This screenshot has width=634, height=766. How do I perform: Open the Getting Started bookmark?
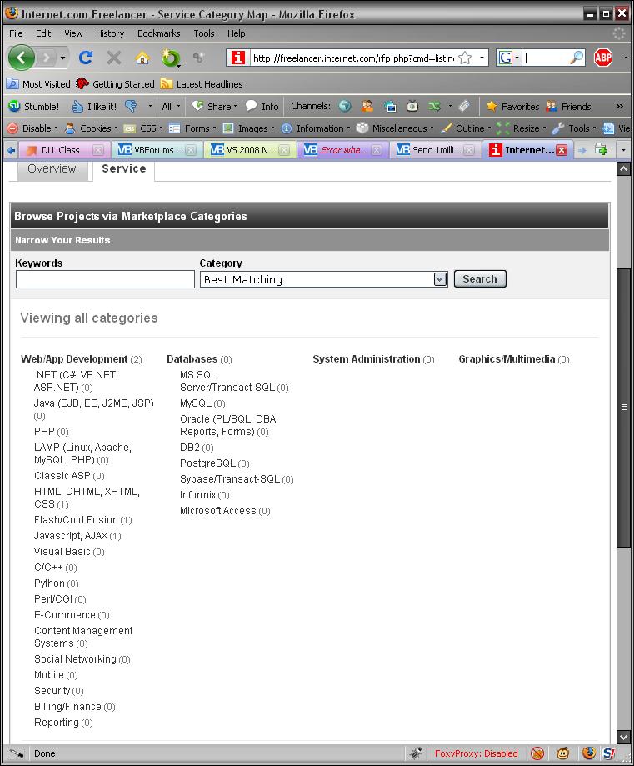tap(116, 84)
